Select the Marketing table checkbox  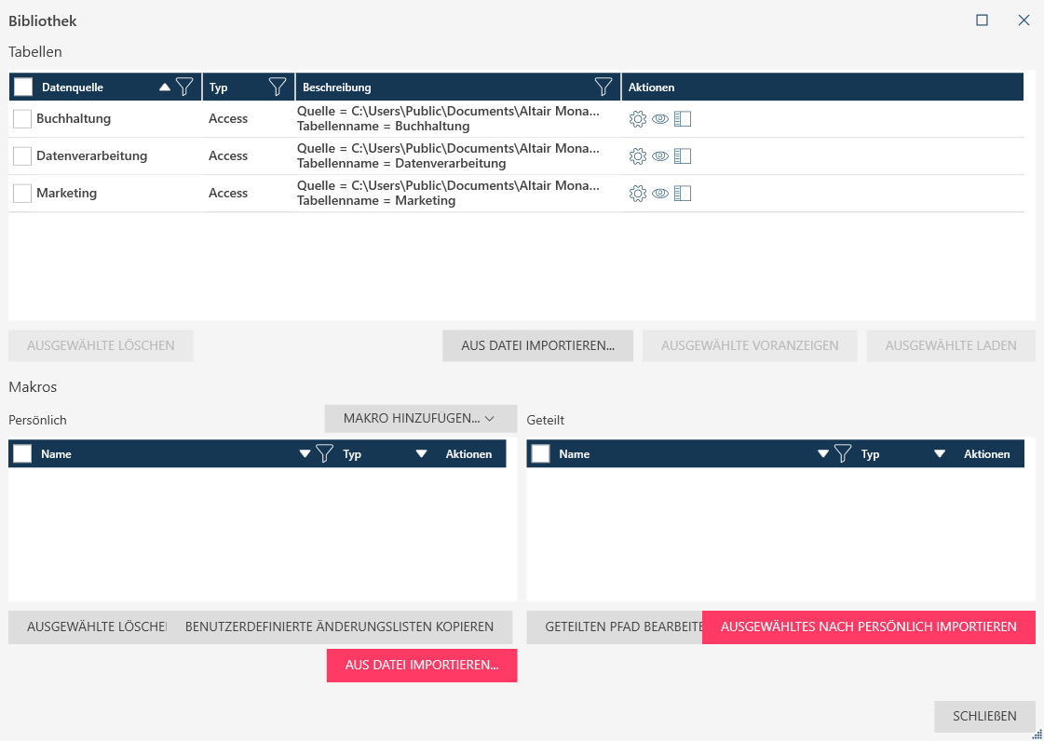coord(22,194)
